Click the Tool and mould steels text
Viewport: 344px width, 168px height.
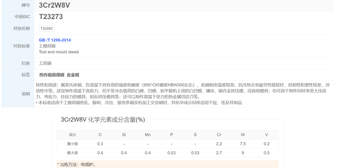(x=59, y=52)
